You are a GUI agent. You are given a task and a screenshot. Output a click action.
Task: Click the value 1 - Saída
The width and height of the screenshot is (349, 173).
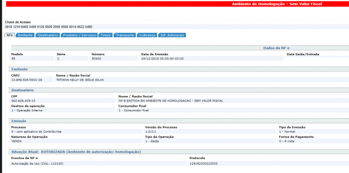152,141
